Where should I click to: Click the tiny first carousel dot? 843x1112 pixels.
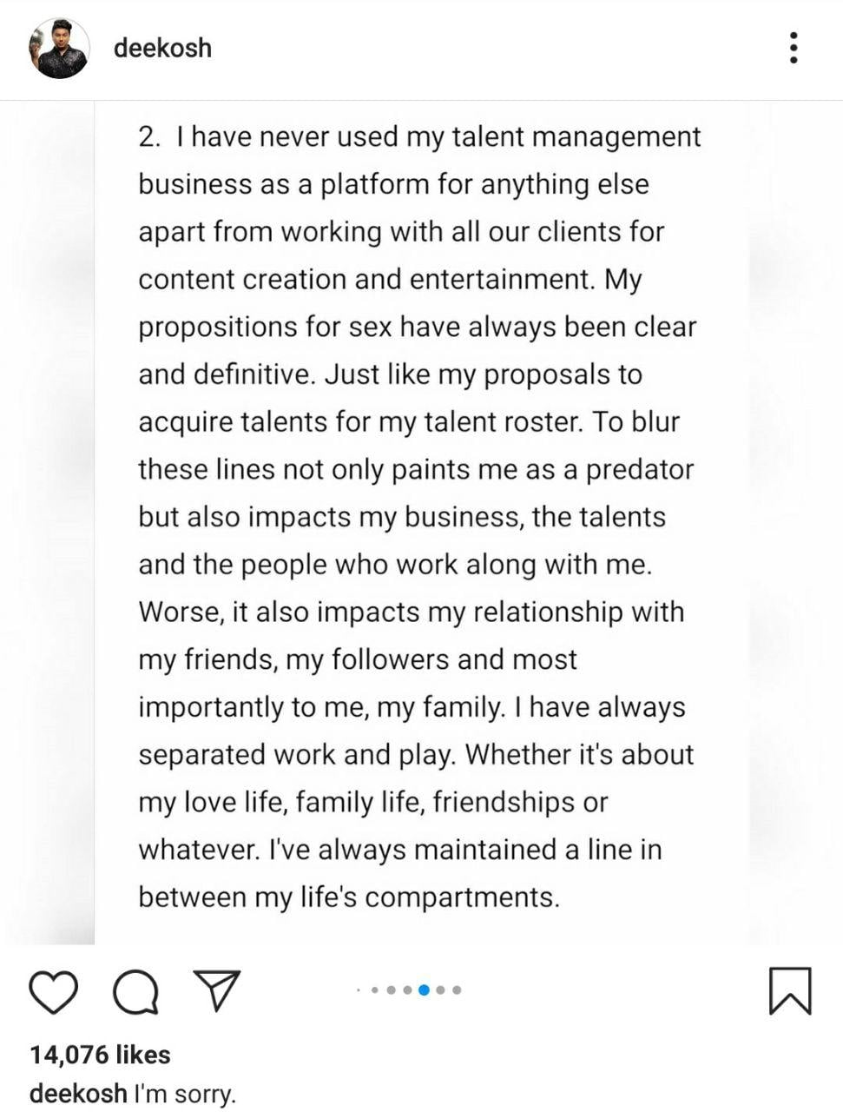(x=359, y=990)
